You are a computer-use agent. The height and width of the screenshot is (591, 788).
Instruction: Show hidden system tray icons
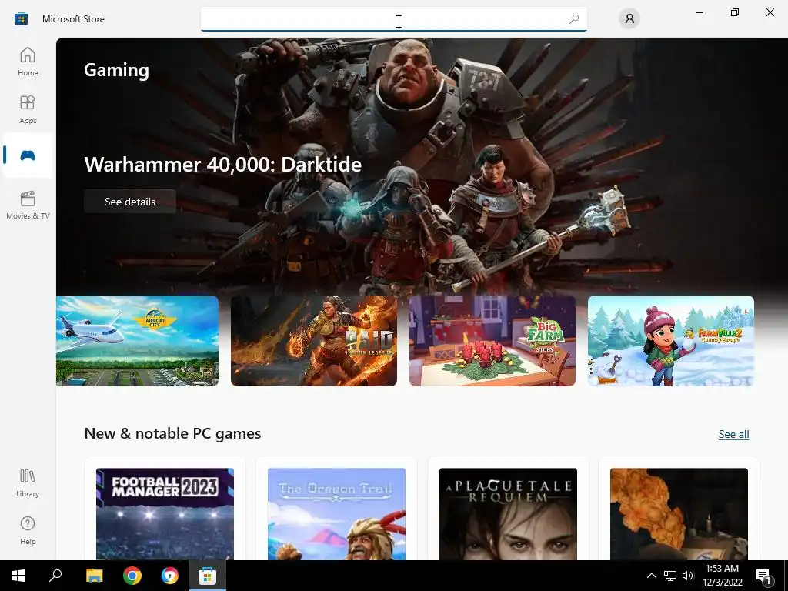tap(651, 576)
